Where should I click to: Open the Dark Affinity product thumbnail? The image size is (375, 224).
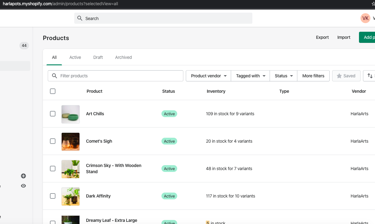[x=70, y=196]
